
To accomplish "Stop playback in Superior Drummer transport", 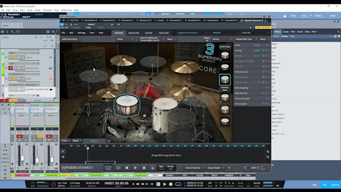I will pyautogui.click(x=127, y=168).
